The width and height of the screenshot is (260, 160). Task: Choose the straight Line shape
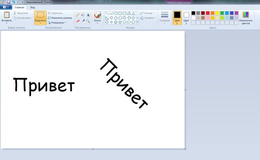coord(107,13)
